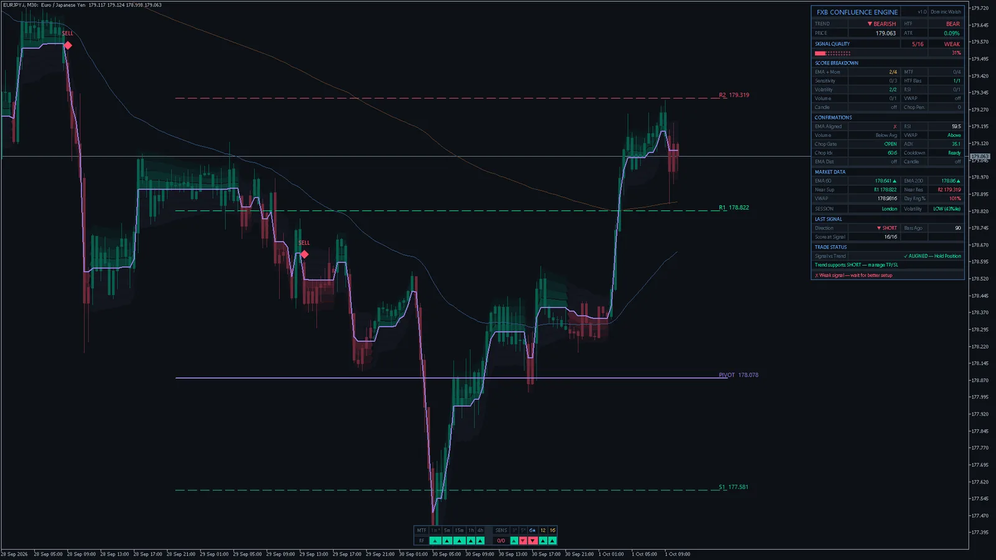Click the SELL diamond marker near 29 Sep 13:00
This screenshot has width=996, height=560.
coord(304,254)
